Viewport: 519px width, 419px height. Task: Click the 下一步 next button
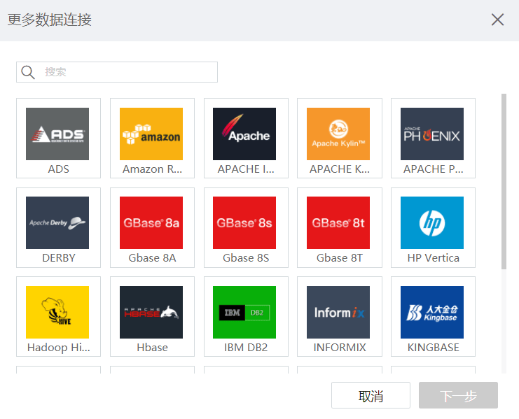[x=458, y=395]
